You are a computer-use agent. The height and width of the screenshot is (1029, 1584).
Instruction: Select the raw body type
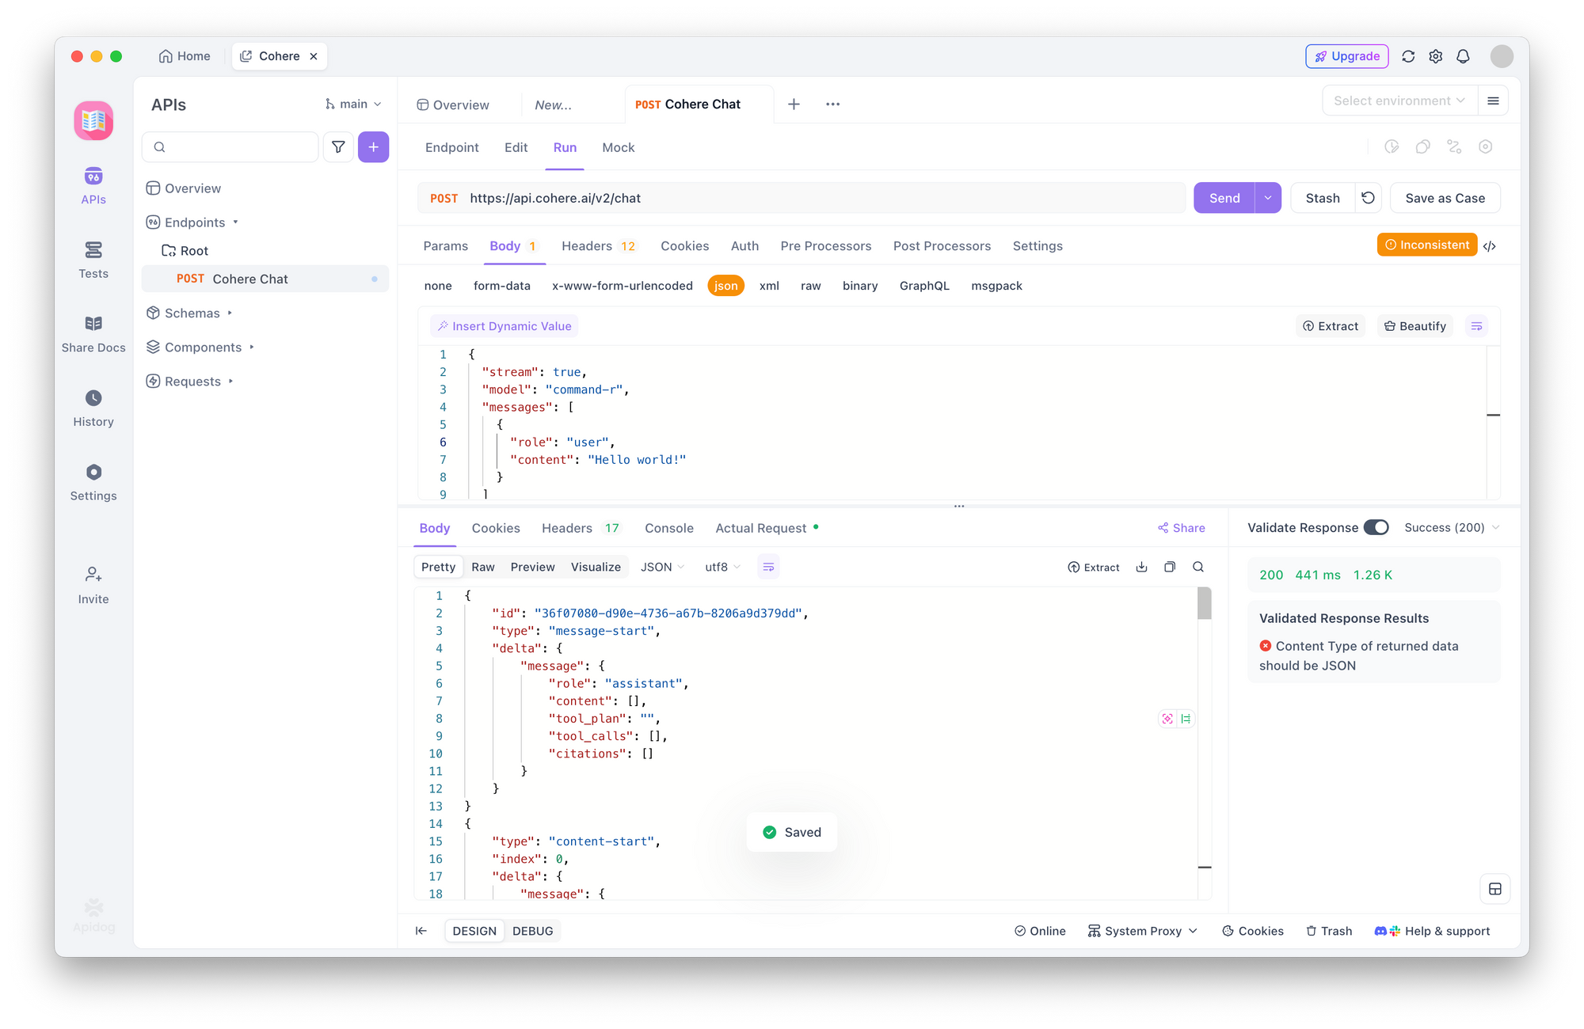[810, 286]
